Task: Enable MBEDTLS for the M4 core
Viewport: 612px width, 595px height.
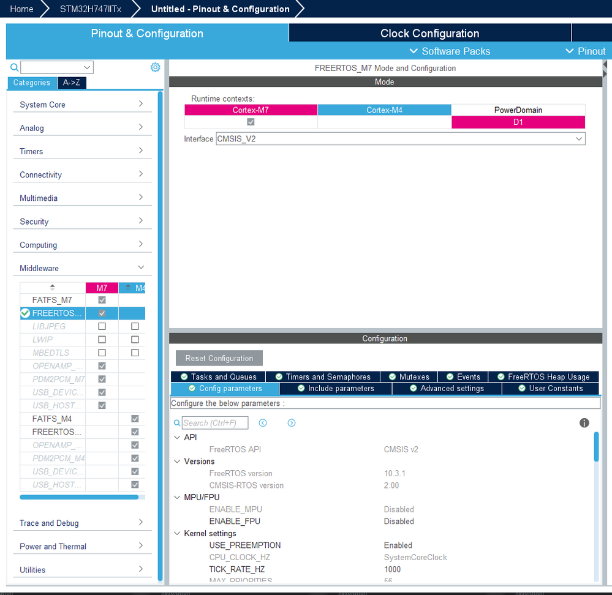Action: coord(135,353)
